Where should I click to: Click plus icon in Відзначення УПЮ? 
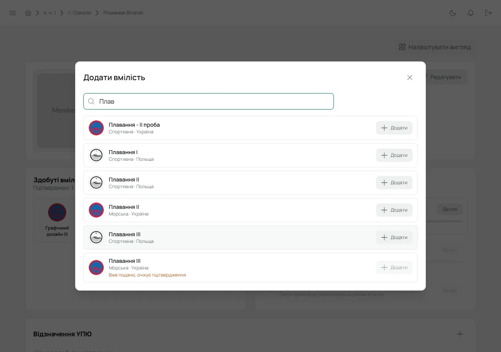point(460,334)
